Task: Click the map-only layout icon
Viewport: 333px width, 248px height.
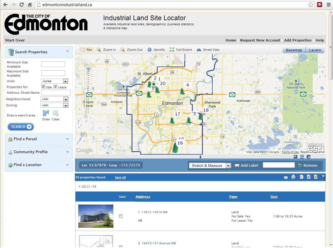Action: [x=295, y=157]
